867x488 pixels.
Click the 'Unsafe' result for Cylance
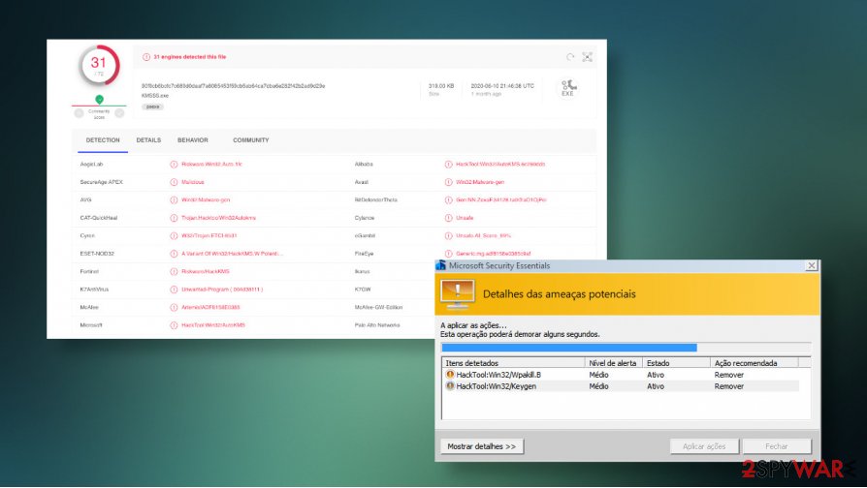465,218
